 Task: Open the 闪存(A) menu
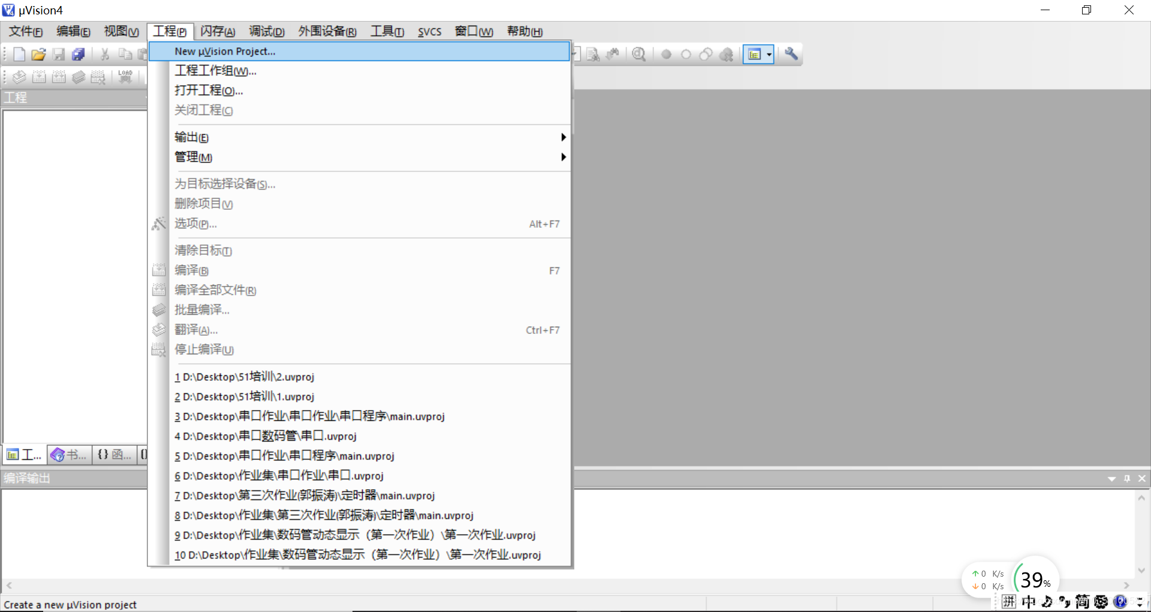218,31
